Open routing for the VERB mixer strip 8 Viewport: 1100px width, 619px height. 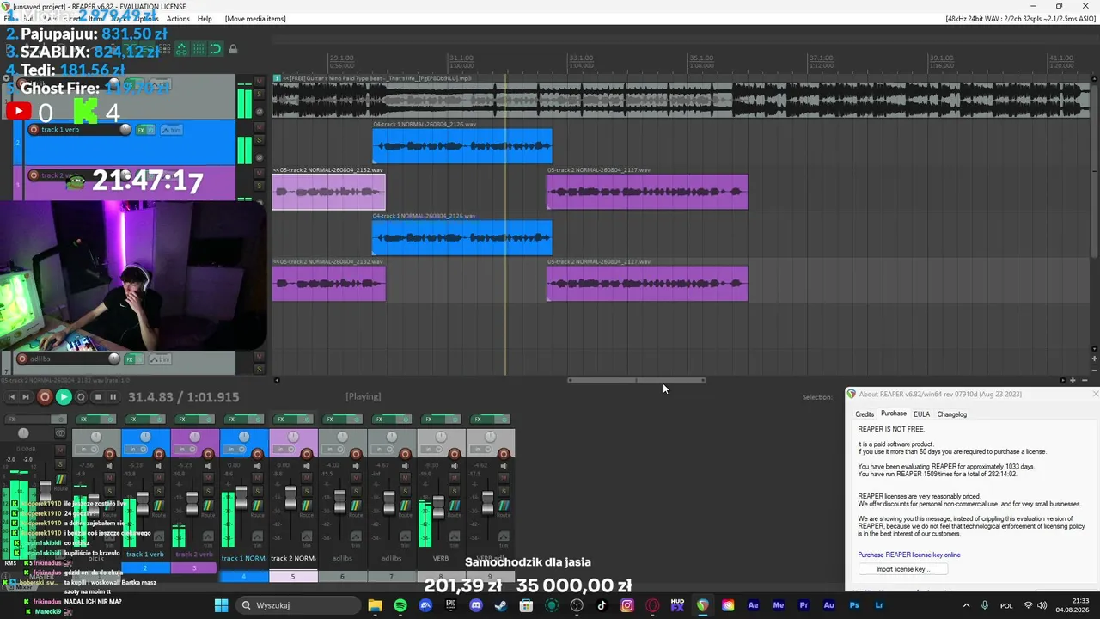455,506
